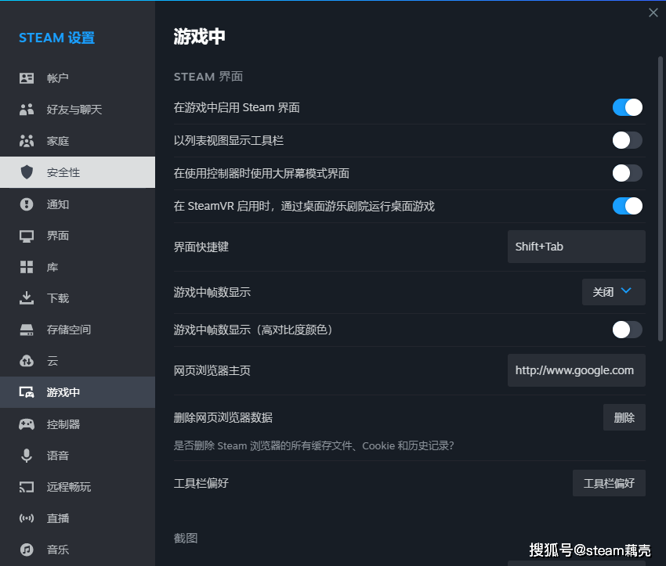This screenshot has height=566, width=666.
Task: Click the 库 grid icon
Action: pyautogui.click(x=27, y=267)
